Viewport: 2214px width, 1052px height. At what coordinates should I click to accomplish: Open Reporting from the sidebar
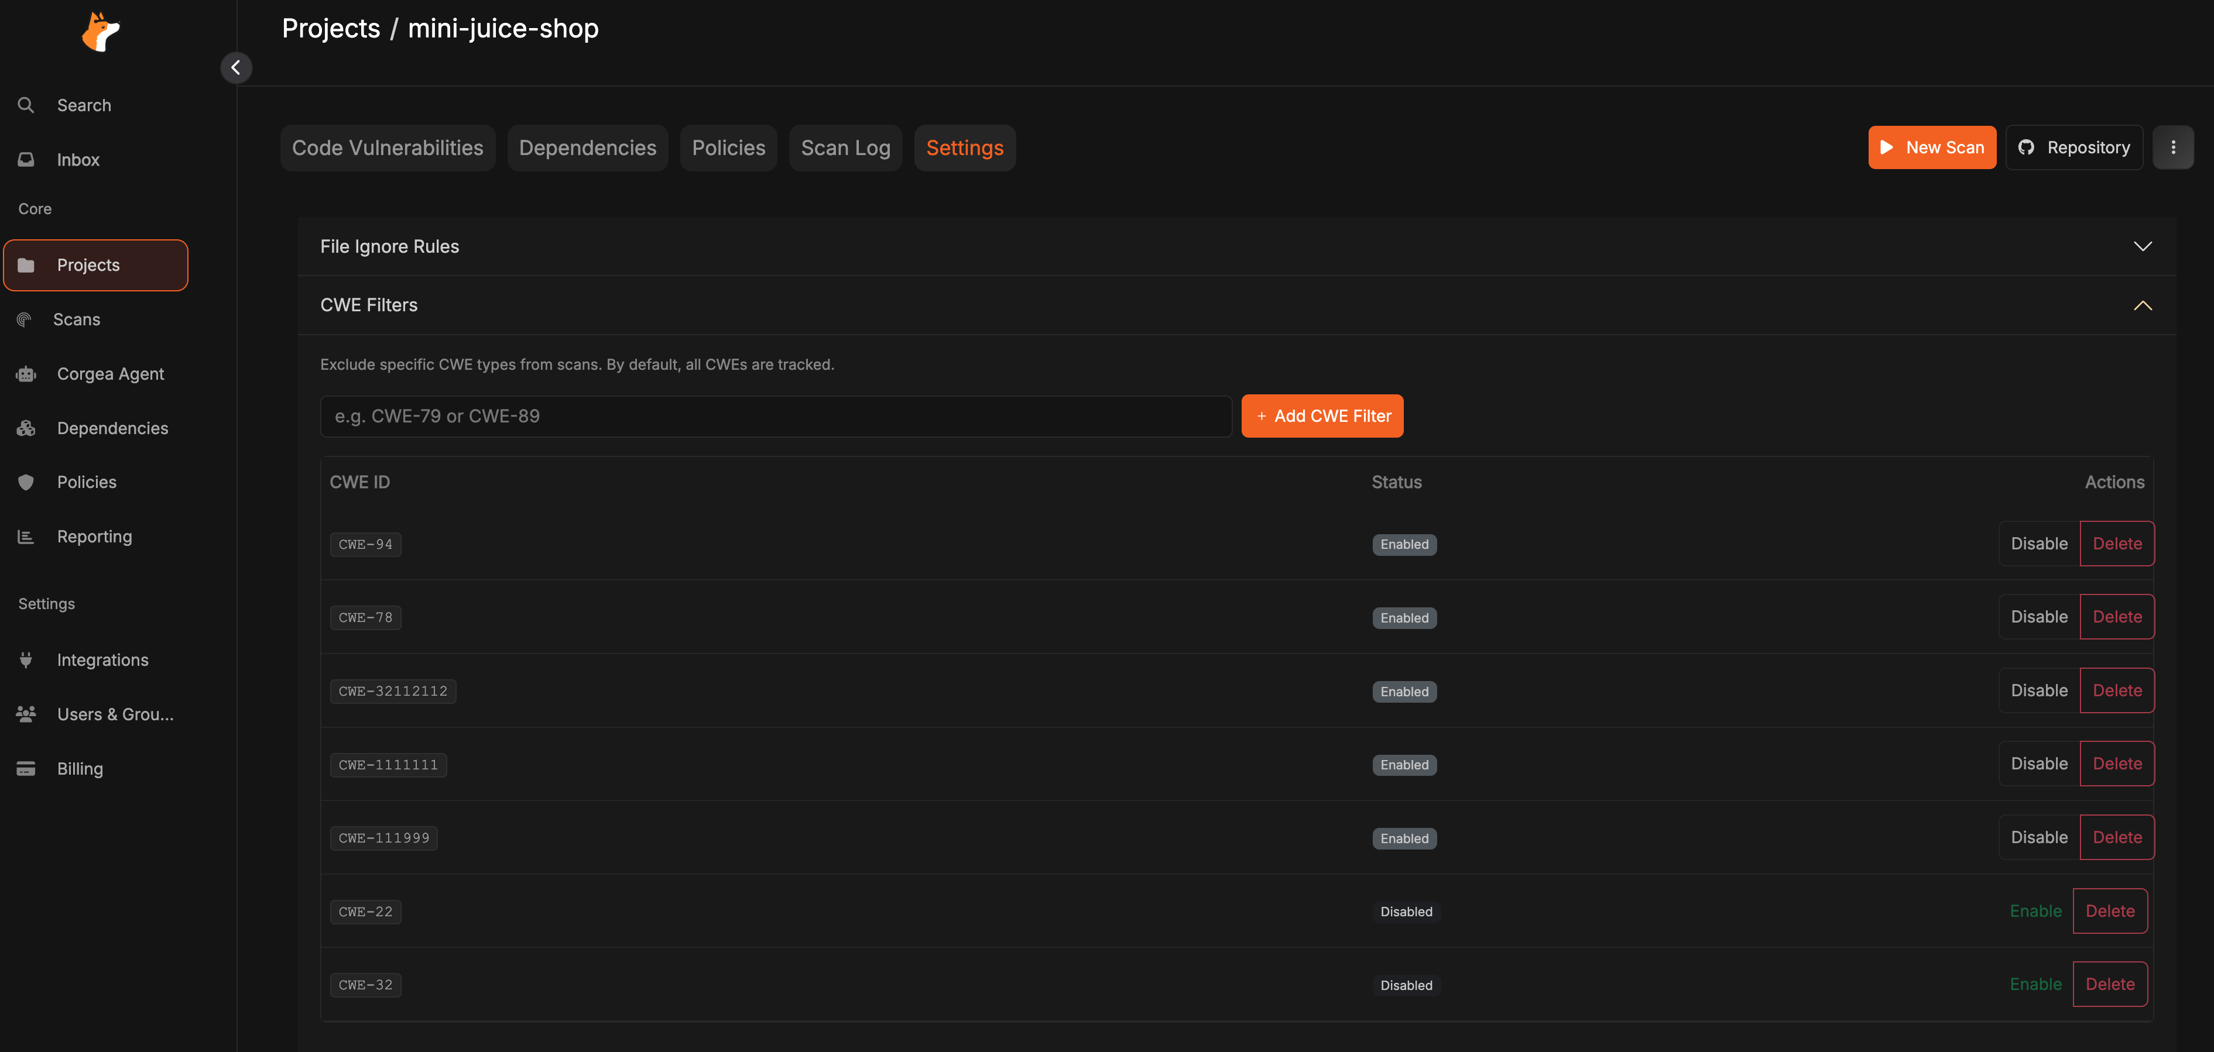(x=94, y=536)
